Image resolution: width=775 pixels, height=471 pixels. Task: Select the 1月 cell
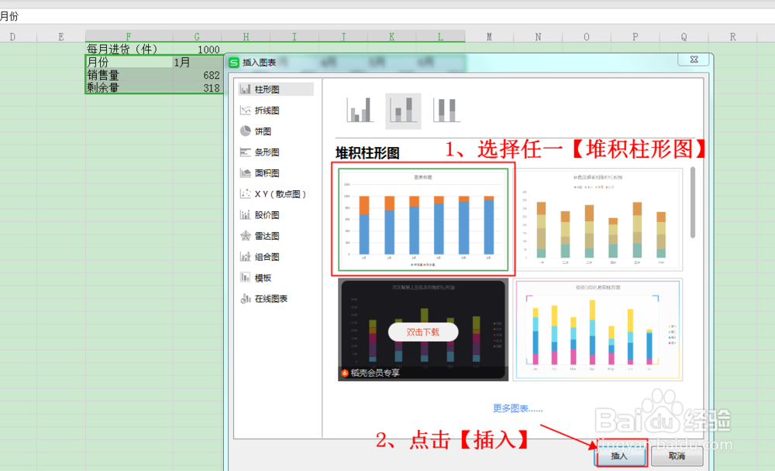tap(197, 62)
